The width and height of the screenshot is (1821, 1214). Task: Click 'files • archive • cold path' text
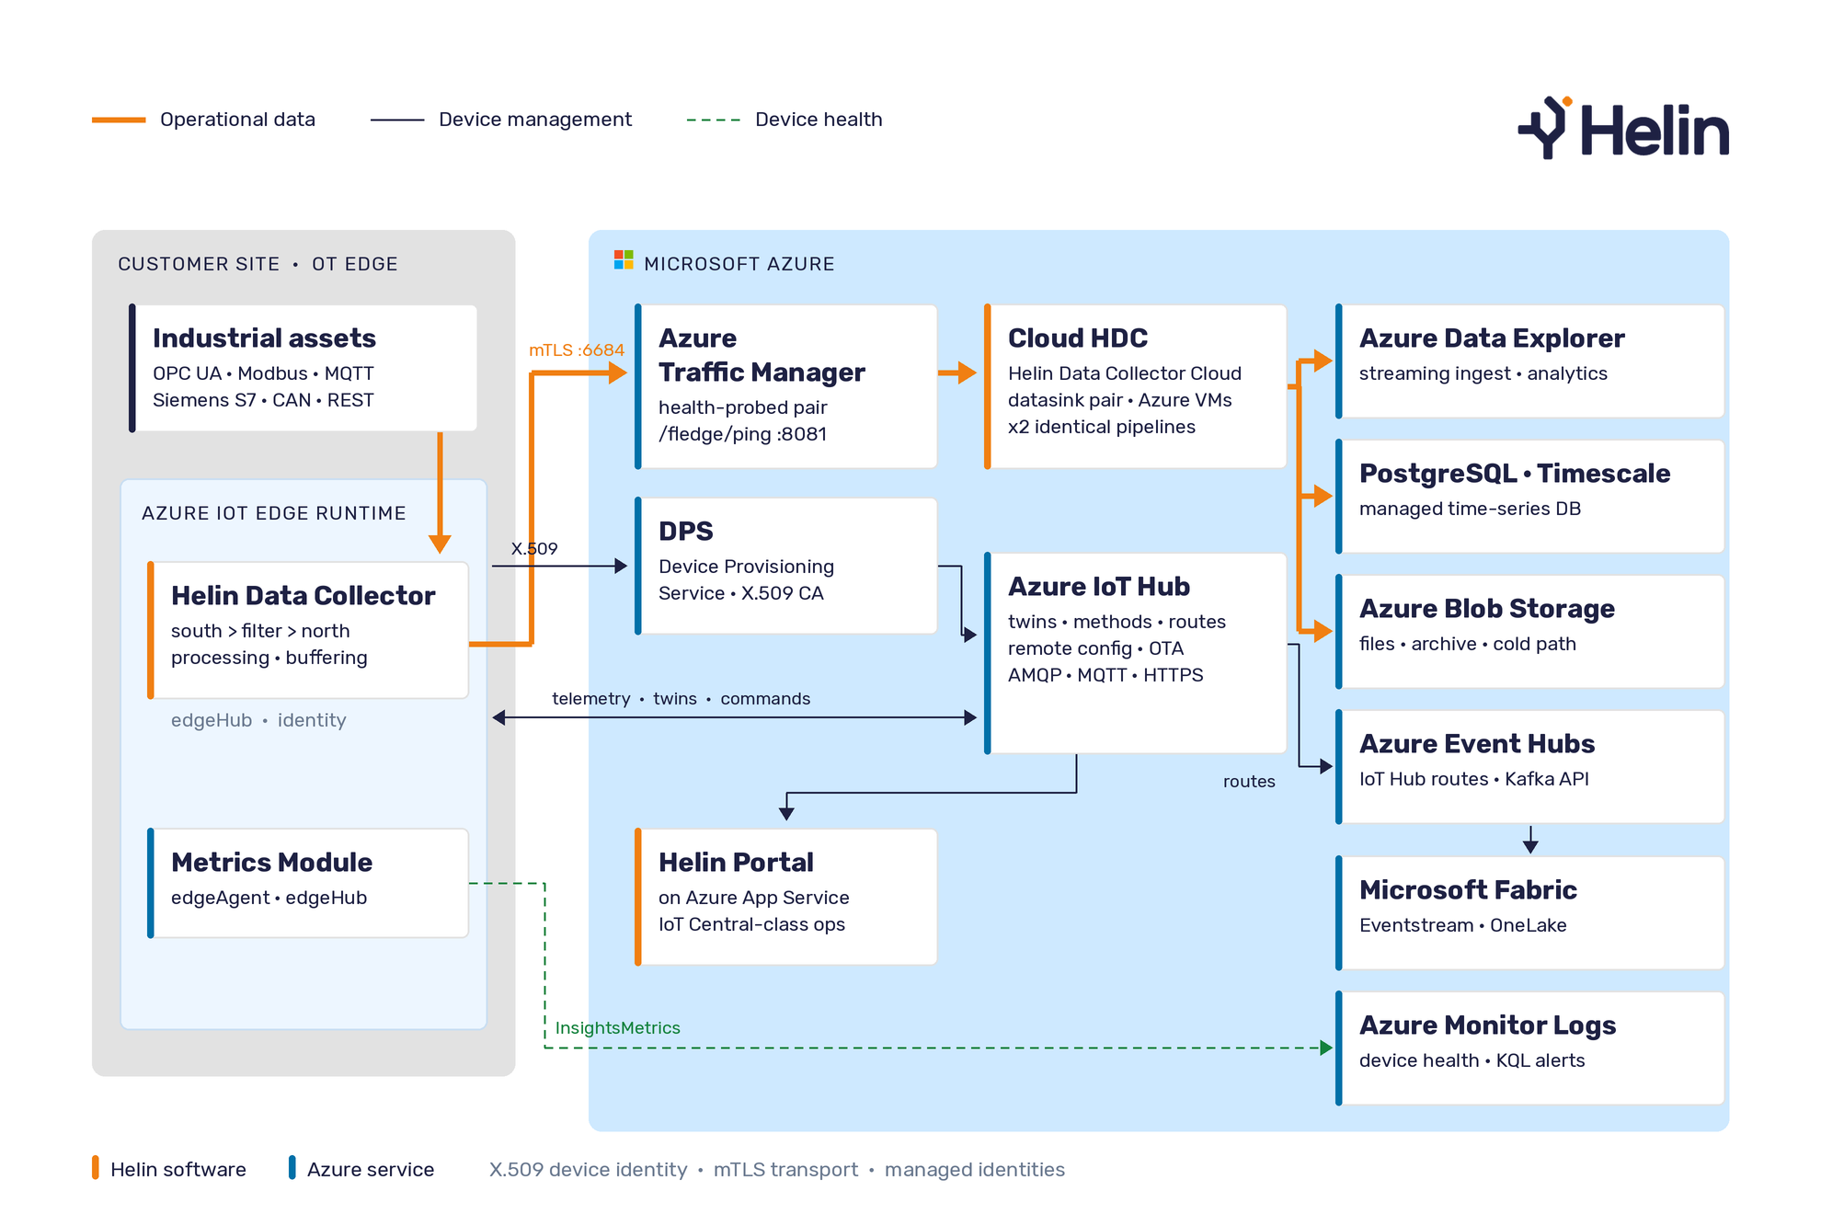click(x=1468, y=644)
